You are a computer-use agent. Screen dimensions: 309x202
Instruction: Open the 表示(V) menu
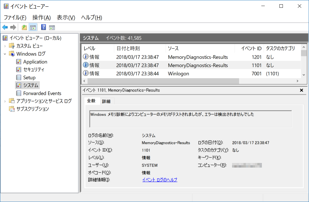(66, 18)
